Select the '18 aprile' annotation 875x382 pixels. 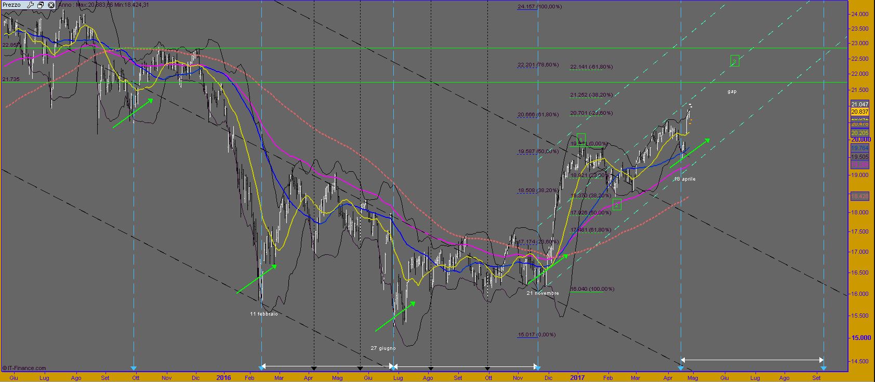(x=685, y=179)
